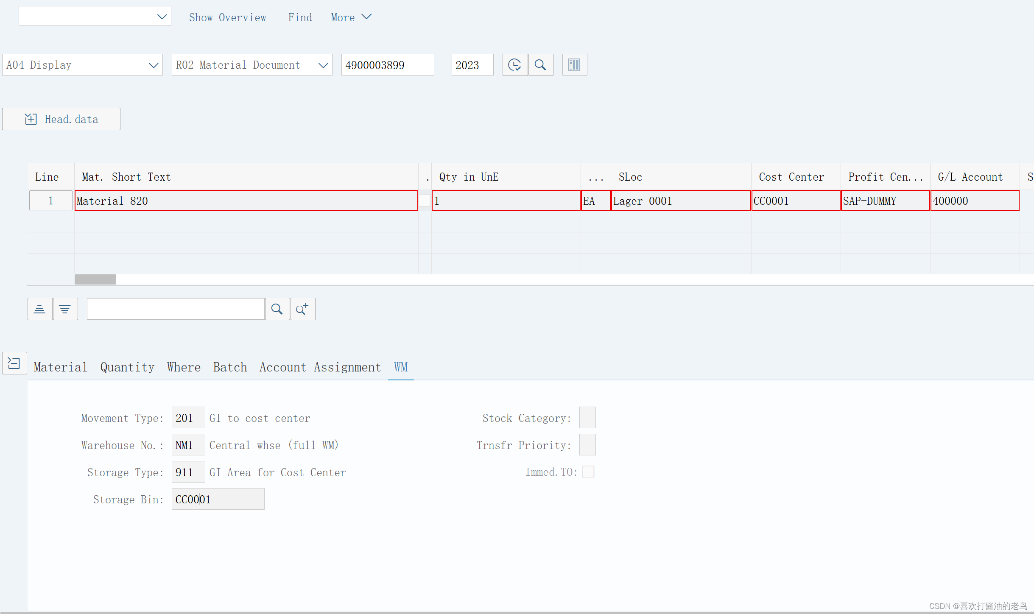Click the material document number field 4900003899
This screenshot has height=614, width=1034.
click(x=387, y=64)
